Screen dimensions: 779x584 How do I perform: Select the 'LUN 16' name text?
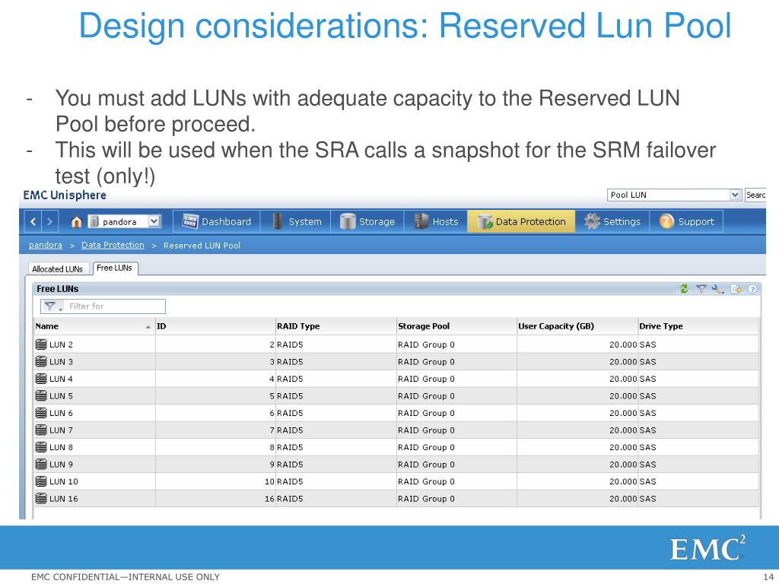click(64, 499)
